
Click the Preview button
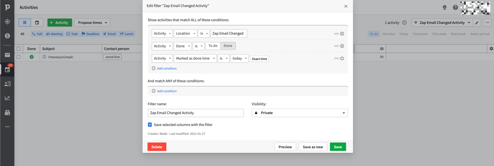click(285, 147)
